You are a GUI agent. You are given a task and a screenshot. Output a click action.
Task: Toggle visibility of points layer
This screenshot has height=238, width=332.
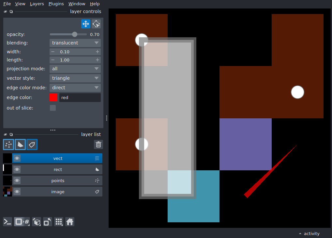click(17, 180)
